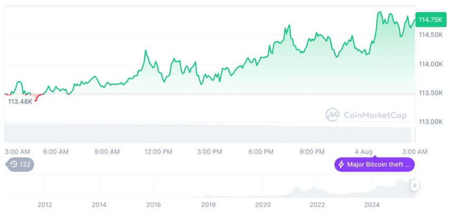Click the green 114.75K current price label
This screenshot has height=211, width=453.
(x=430, y=19)
